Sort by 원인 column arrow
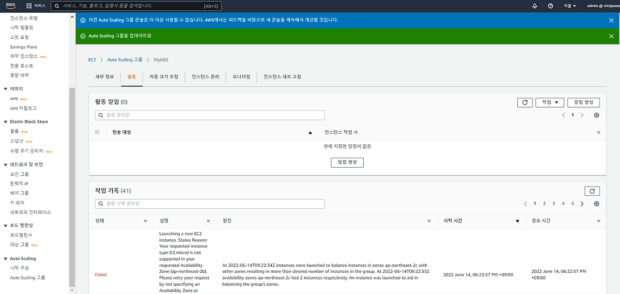Image resolution: width=620 pixels, height=294 pixels. 429,221
